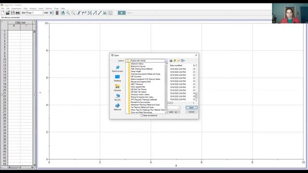Open the file type dropdown beside Cancel

[x=179, y=112]
